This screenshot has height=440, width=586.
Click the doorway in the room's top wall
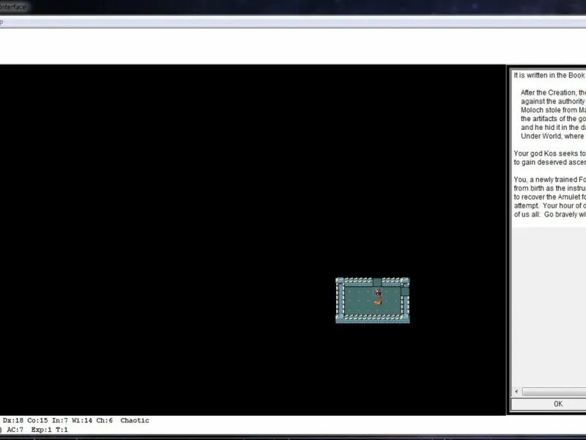(377, 282)
